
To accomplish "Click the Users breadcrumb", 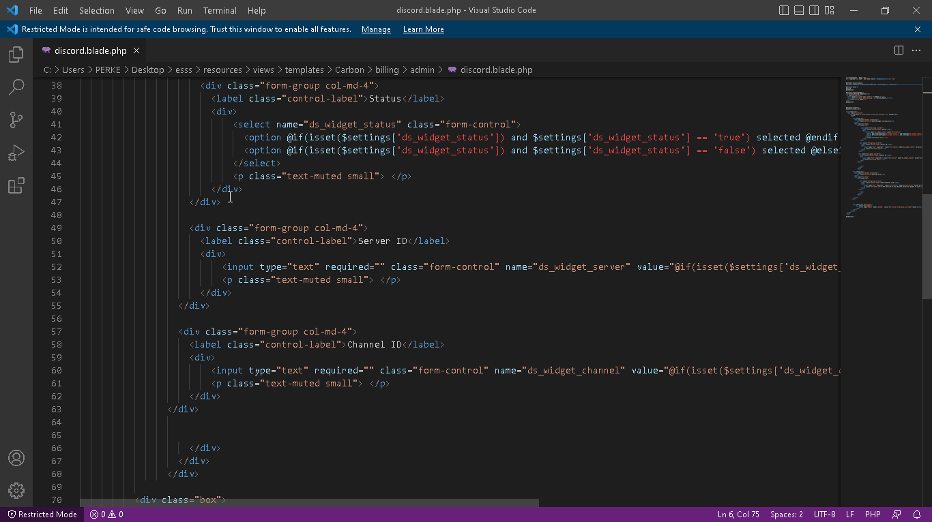I will (x=73, y=70).
